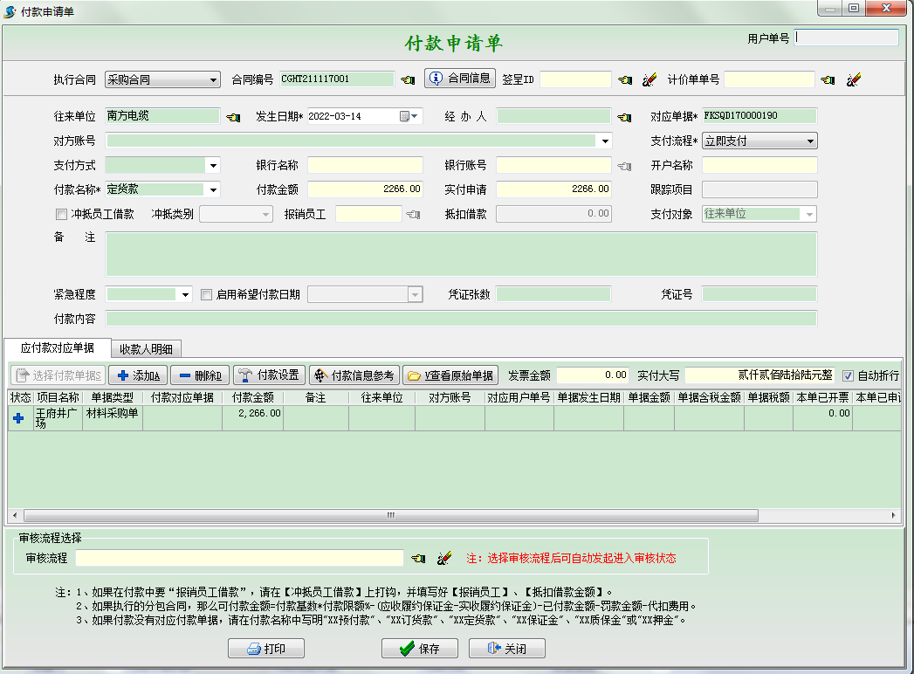Open 付款设置 payment settings
Viewport: 914px width, 674px height.
[x=269, y=375]
